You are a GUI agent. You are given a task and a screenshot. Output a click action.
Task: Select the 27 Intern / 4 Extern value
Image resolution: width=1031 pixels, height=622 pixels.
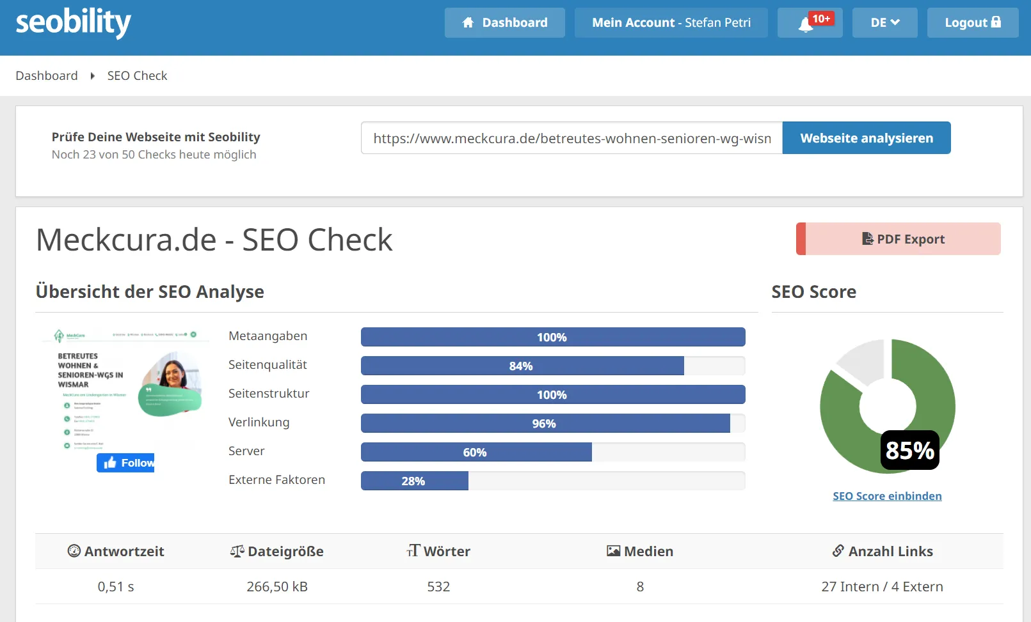point(883,587)
